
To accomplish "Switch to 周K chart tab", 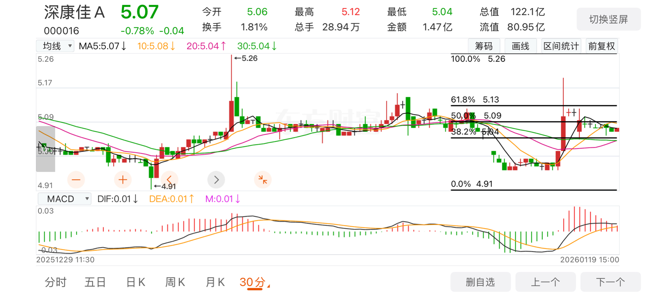I will pos(175,282).
